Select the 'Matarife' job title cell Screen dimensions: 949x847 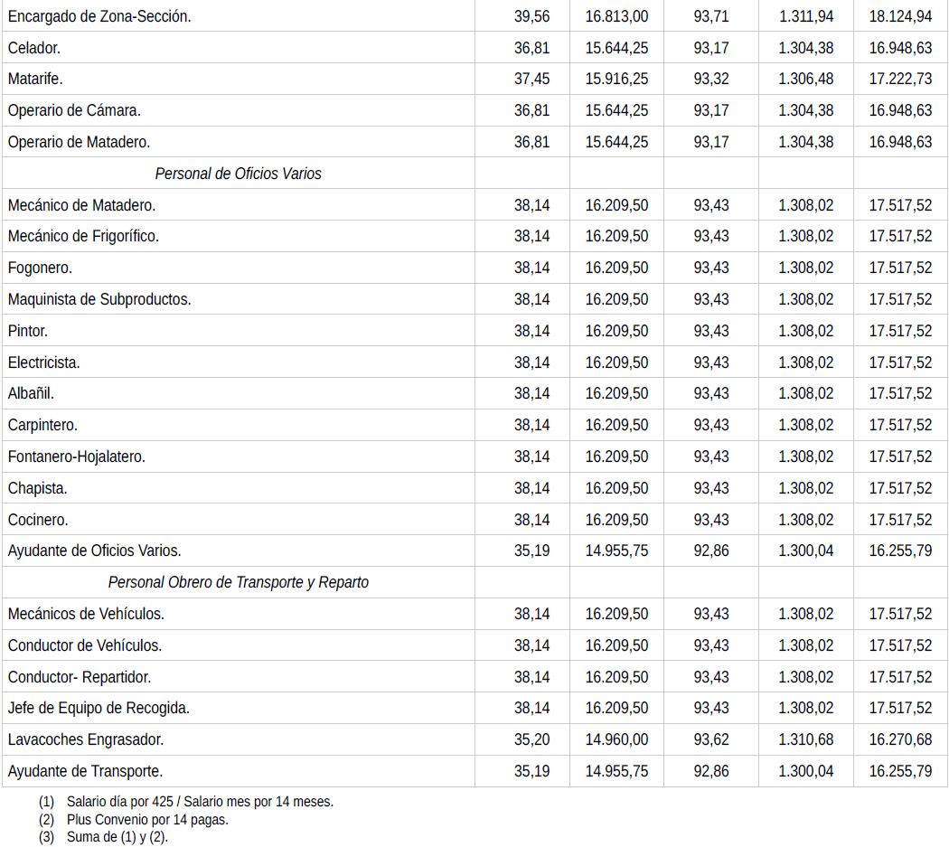(35, 79)
